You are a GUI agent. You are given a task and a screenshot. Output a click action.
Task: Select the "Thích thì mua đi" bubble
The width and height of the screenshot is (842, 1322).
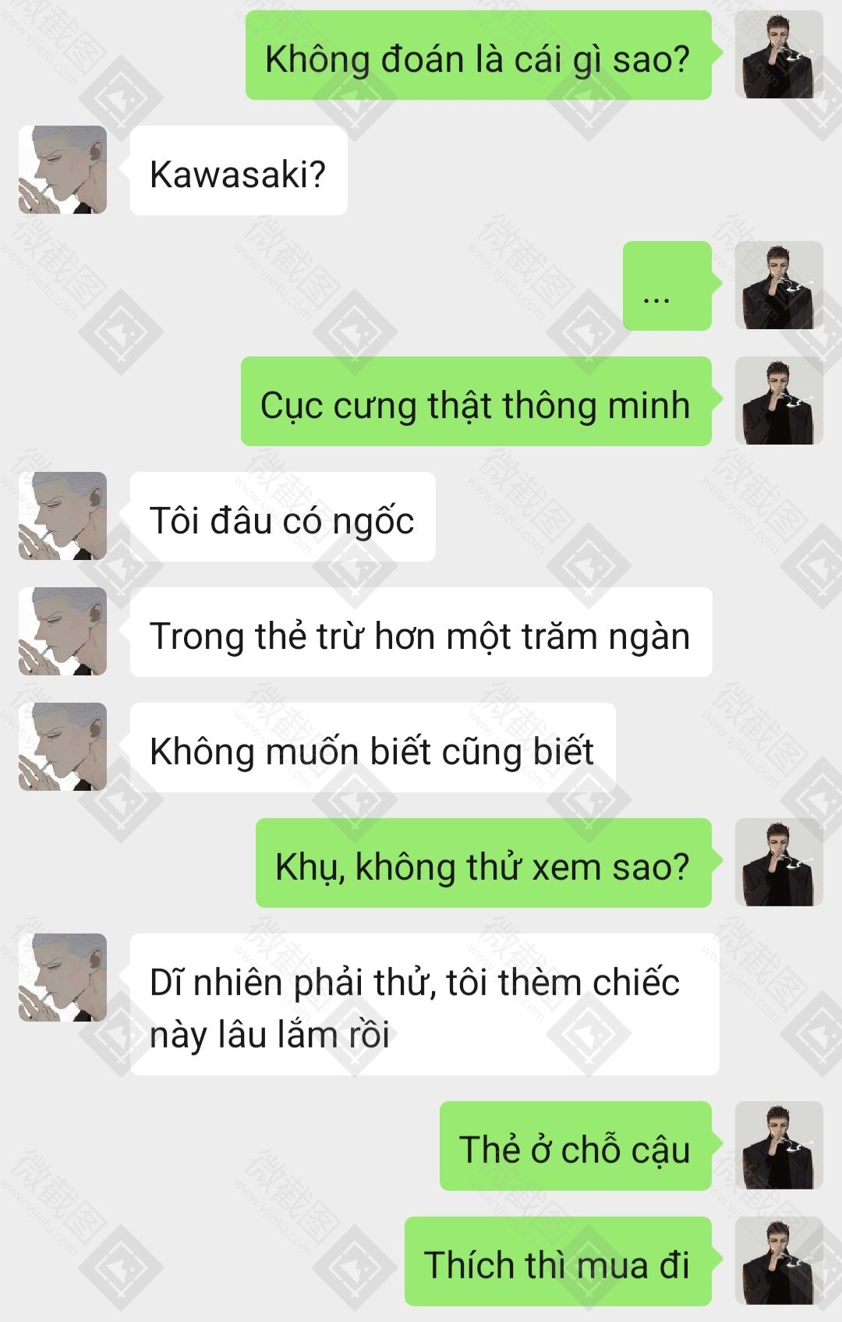(558, 1262)
